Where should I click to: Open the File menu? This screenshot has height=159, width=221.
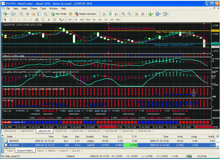(x=8, y=8)
